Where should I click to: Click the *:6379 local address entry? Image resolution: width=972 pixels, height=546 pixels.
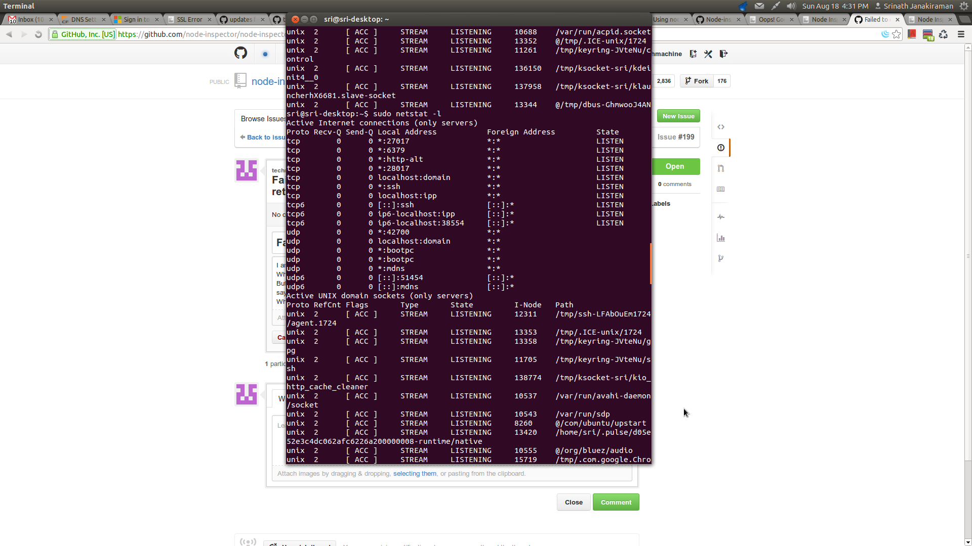[391, 150]
